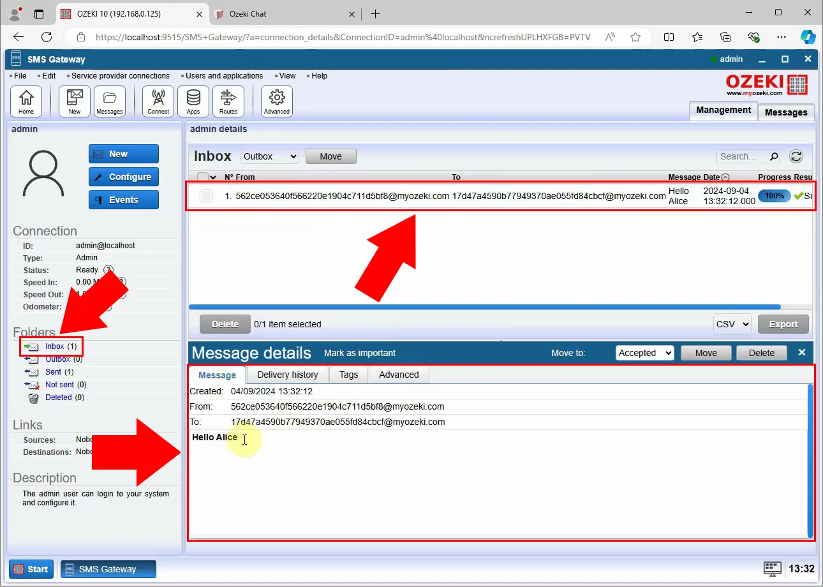Toggle the select-all messages checkbox
The height and width of the screenshot is (587, 823).
[x=203, y=177]
